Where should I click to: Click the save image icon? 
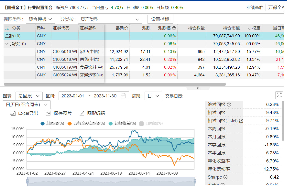[48, 113]
